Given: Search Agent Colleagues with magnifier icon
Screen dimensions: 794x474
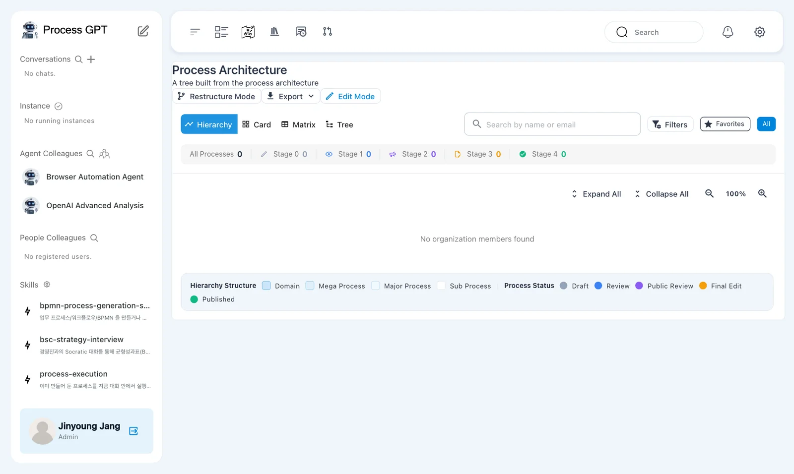Looking at the screenshot, I should tap(90, 154).
